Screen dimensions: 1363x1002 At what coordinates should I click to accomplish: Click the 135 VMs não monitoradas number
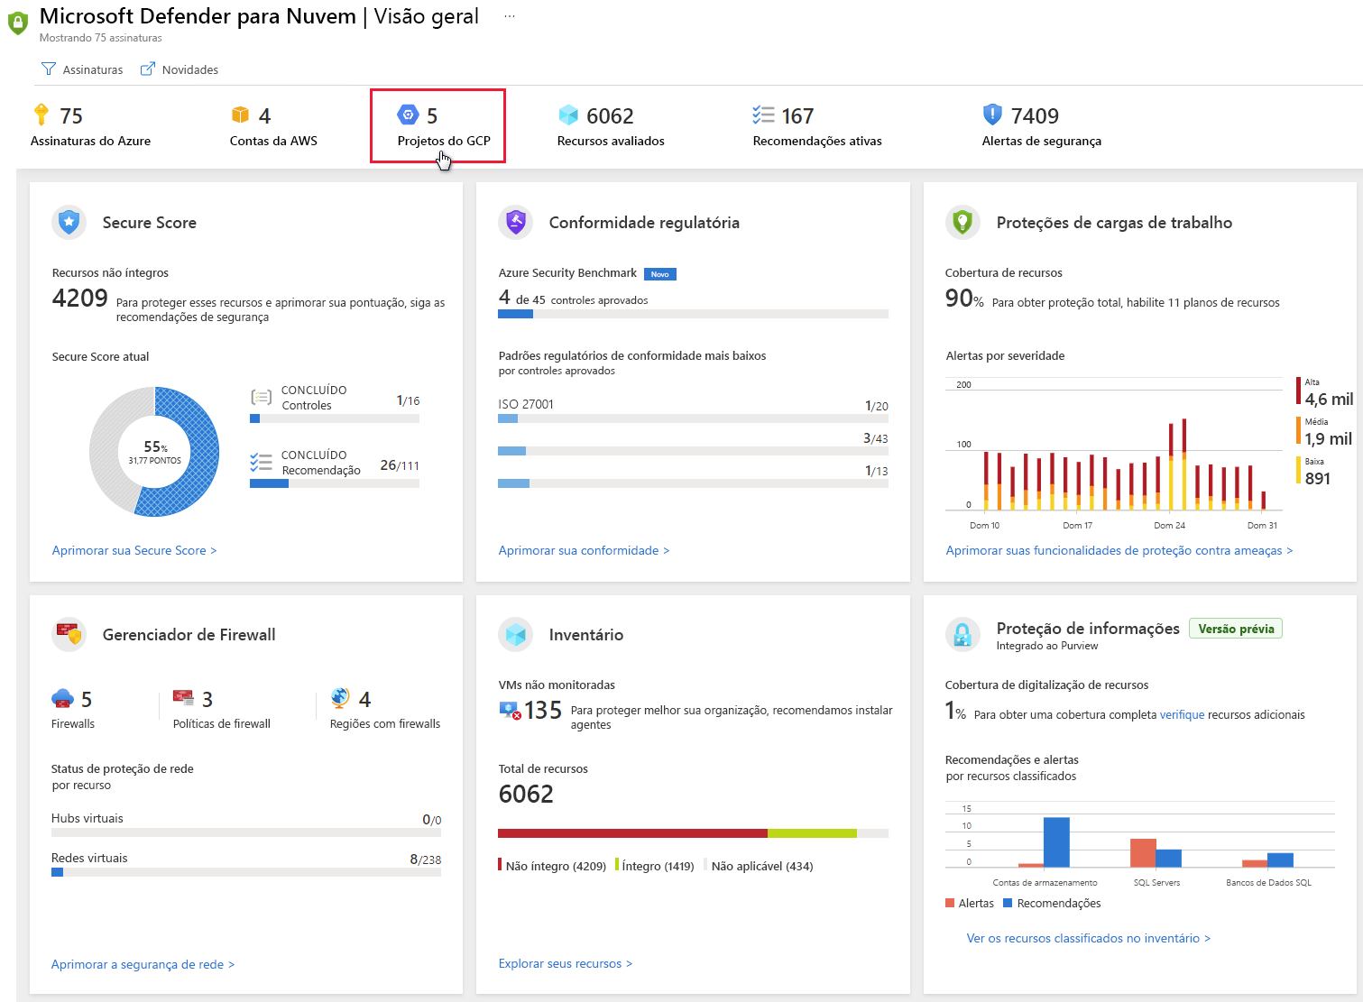click(543, 711)
